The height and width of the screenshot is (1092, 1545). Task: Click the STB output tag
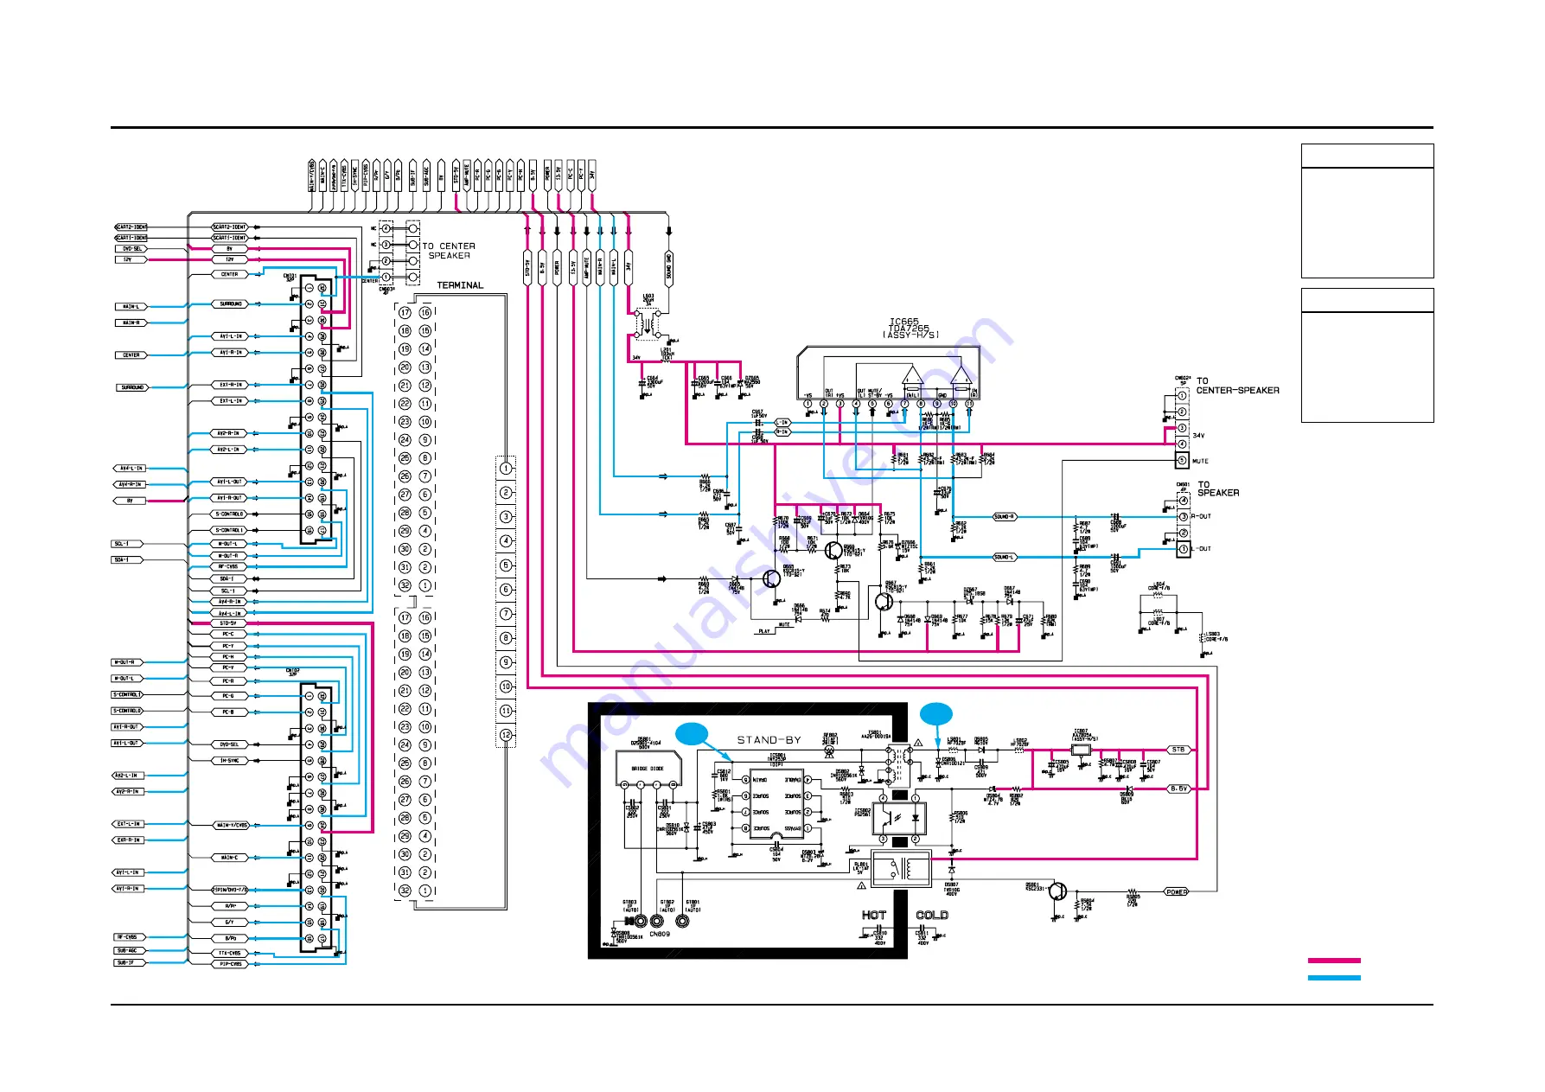click(1178, 750)
